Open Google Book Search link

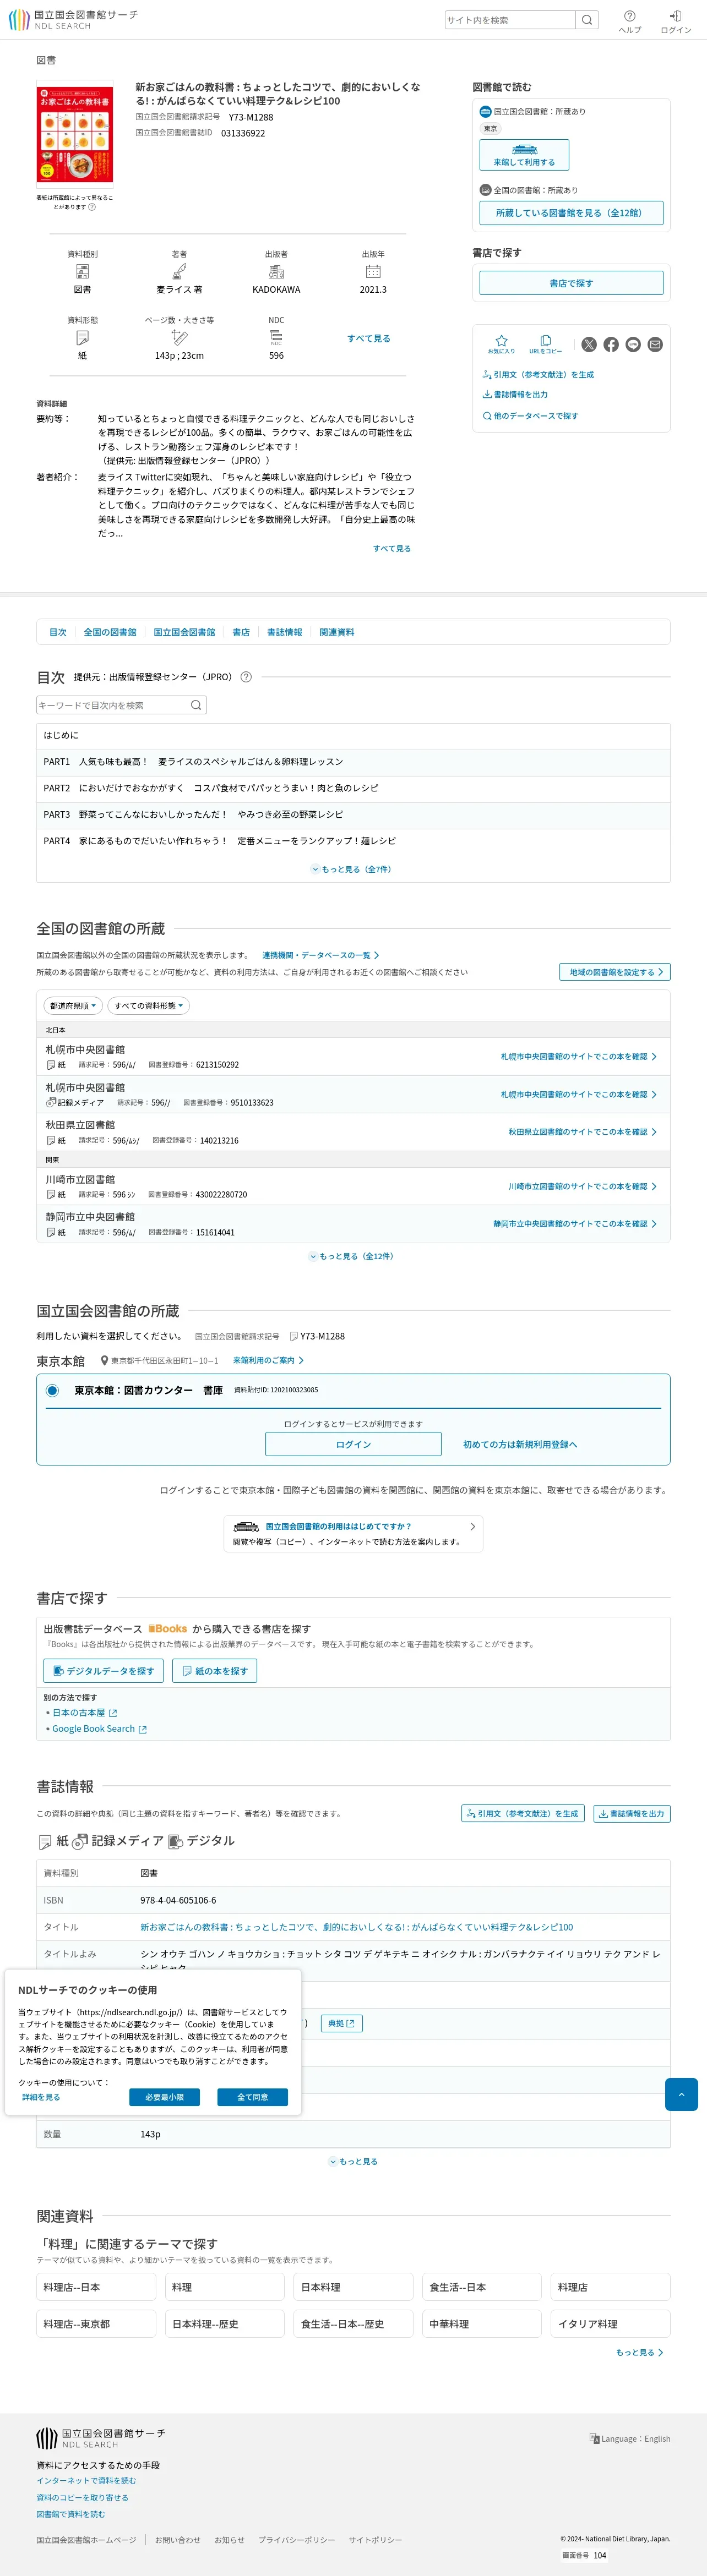click(x=99, y=1729)
